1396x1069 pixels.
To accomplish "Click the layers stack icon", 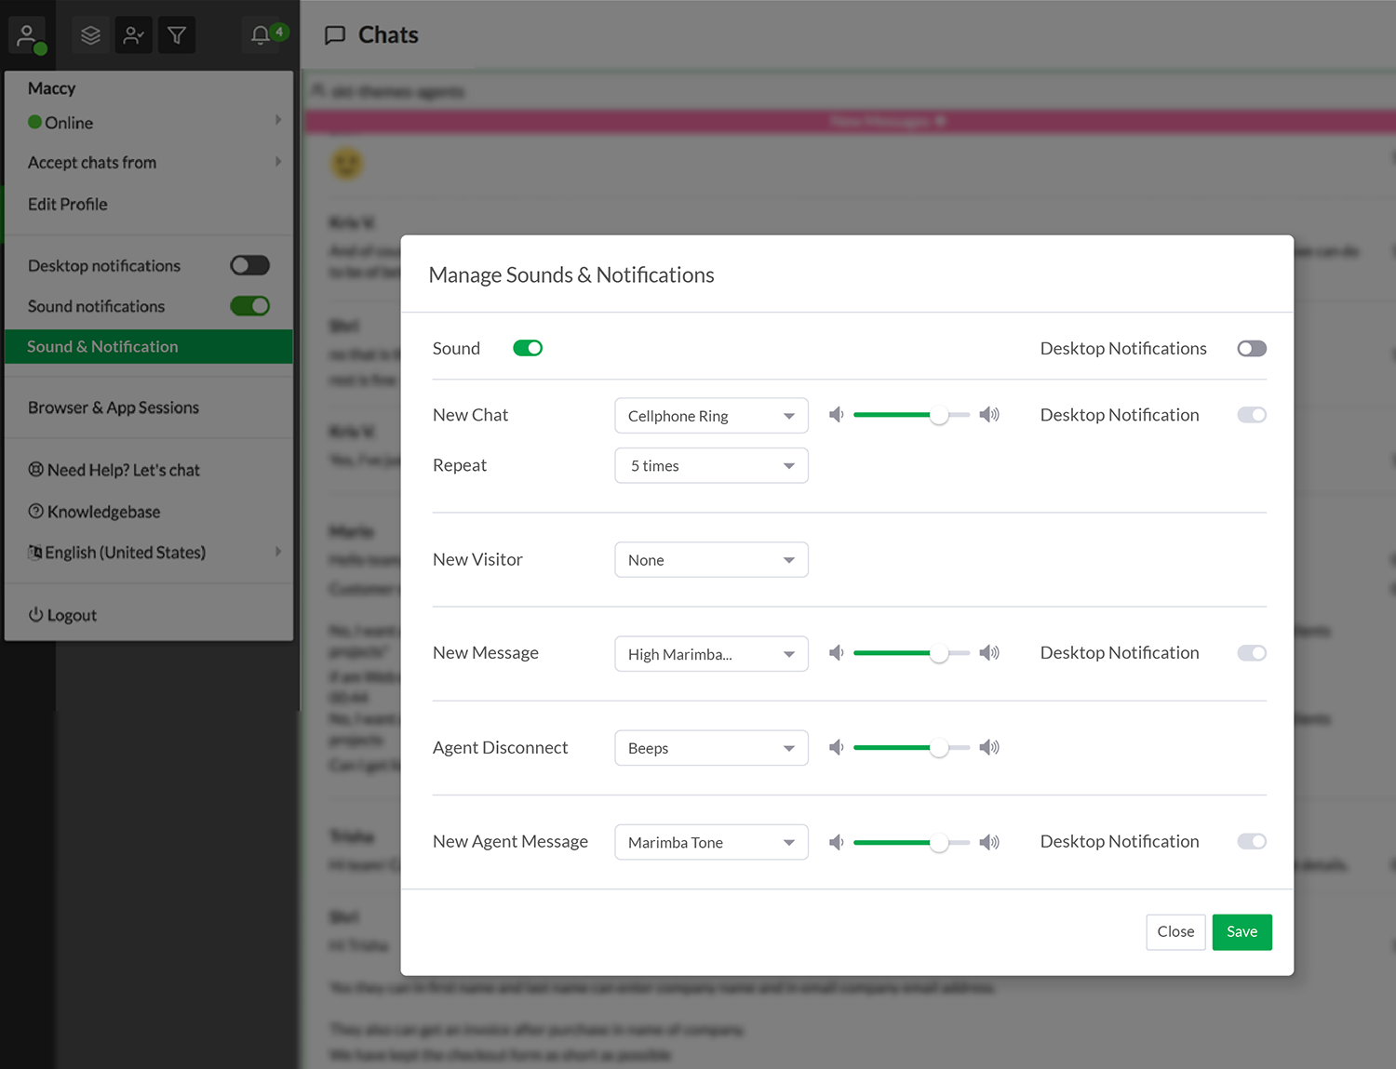I will click(x=90, y=35).
